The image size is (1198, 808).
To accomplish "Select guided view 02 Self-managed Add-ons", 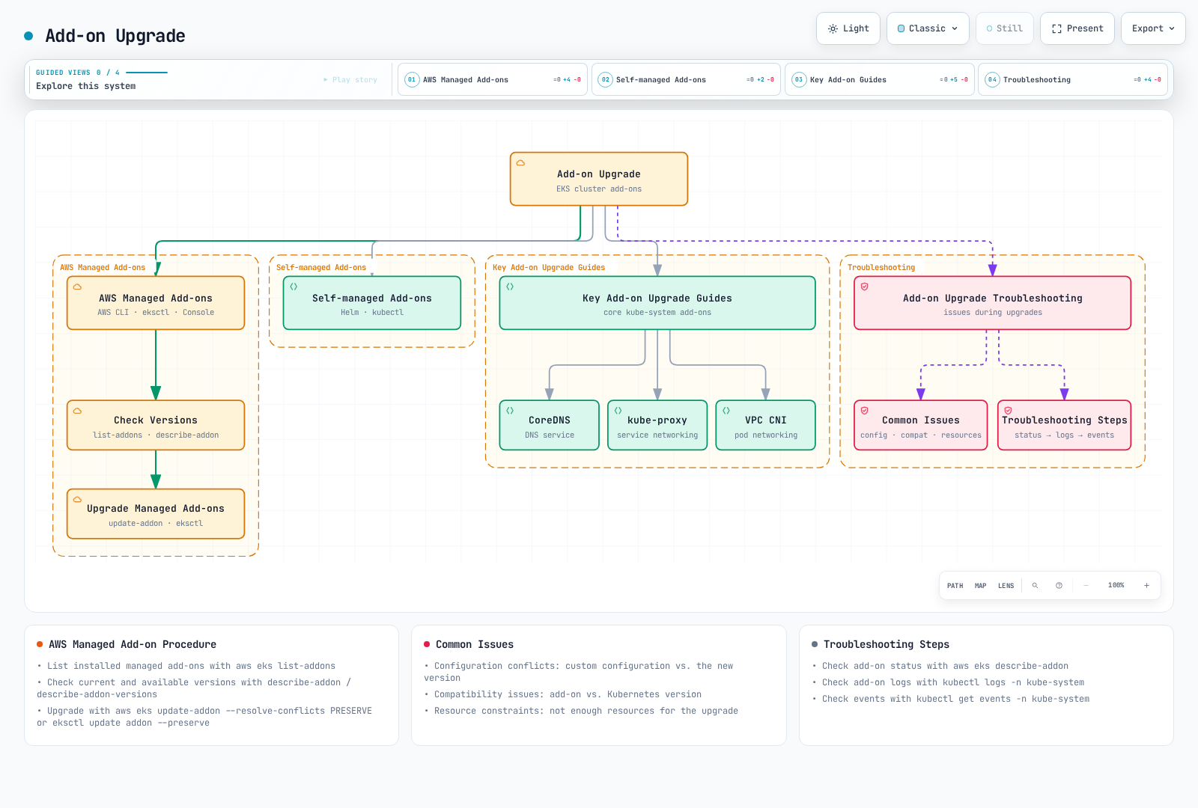I will [686, 79].
